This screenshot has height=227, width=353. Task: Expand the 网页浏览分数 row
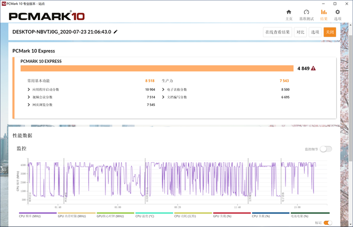28,105
